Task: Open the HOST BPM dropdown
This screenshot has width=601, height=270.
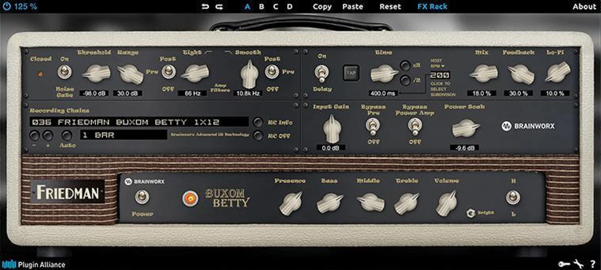Action: (x=437, y=63)
